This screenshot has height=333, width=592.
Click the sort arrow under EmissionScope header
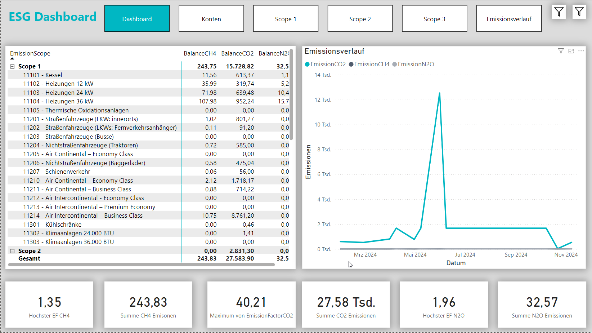tap(12, 58)
